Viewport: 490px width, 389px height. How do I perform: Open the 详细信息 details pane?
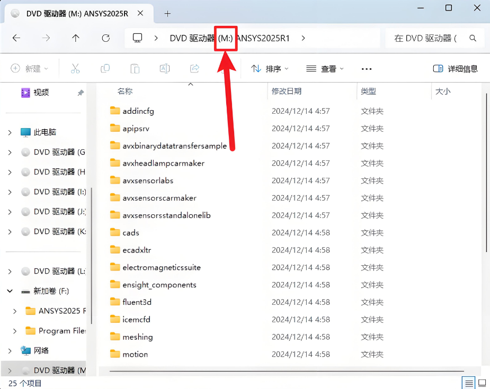tap(456, 69)
